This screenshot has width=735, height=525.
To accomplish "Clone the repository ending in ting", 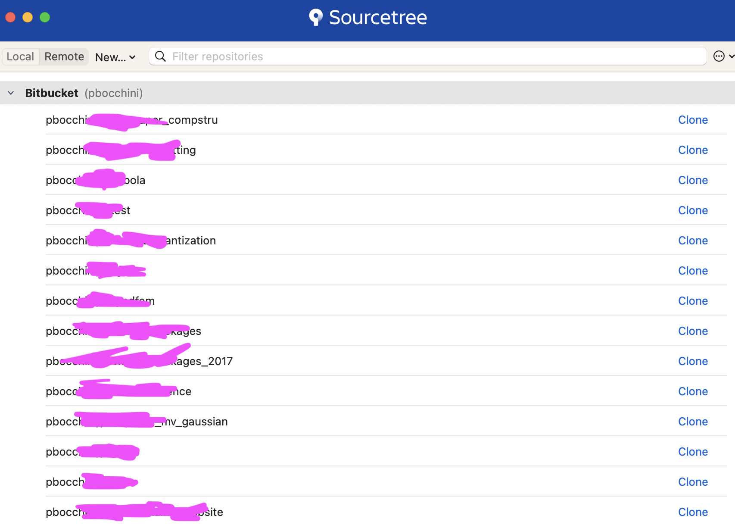I will coord(693,150).
